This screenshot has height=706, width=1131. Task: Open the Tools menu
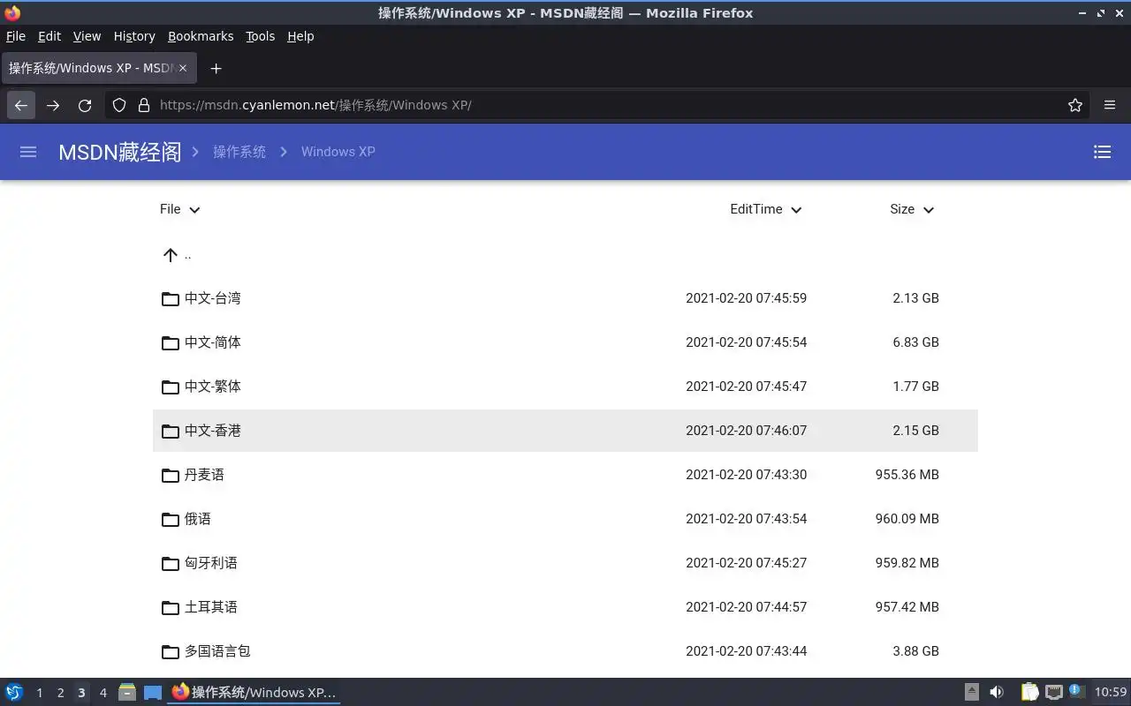point(261,36)
